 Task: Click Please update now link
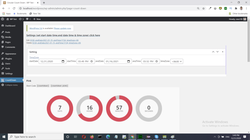tap(62, 28)
